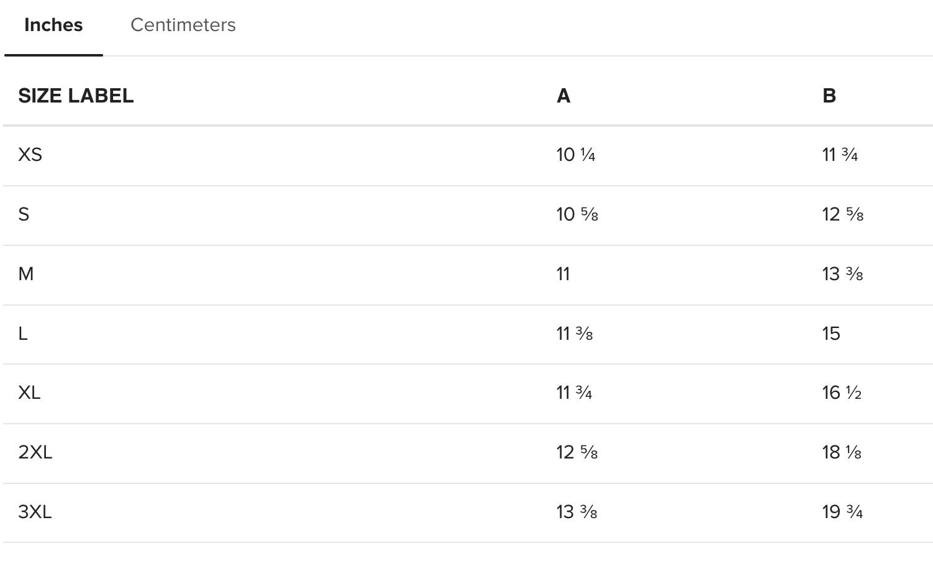Click the SIZE LABEL column header
The height and width of the screenshot is (579, 933).
coord(76,96)
